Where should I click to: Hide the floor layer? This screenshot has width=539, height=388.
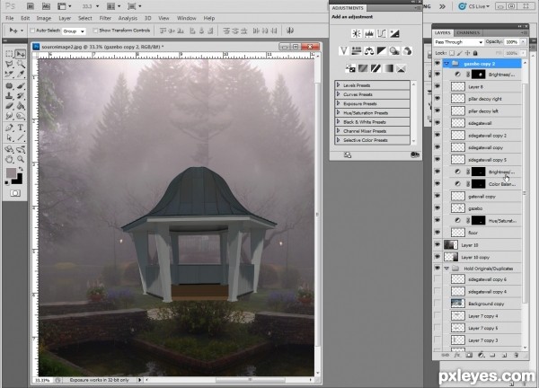pyautogui.click(x=437, y=233)
